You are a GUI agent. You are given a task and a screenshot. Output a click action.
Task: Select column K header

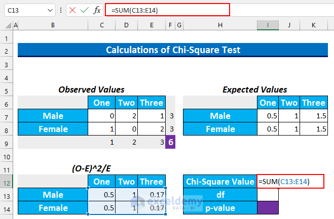(x=314, y=25)
